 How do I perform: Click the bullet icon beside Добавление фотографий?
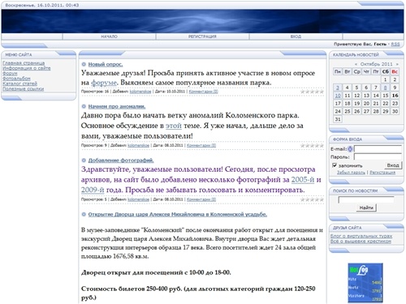(x=84, y=161)
